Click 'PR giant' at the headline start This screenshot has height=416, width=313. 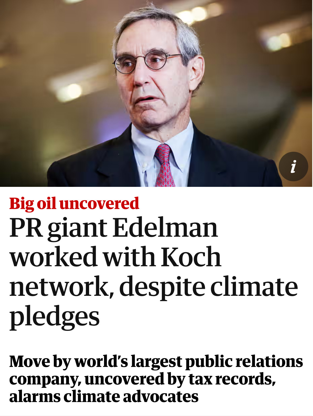click(58, 229)
